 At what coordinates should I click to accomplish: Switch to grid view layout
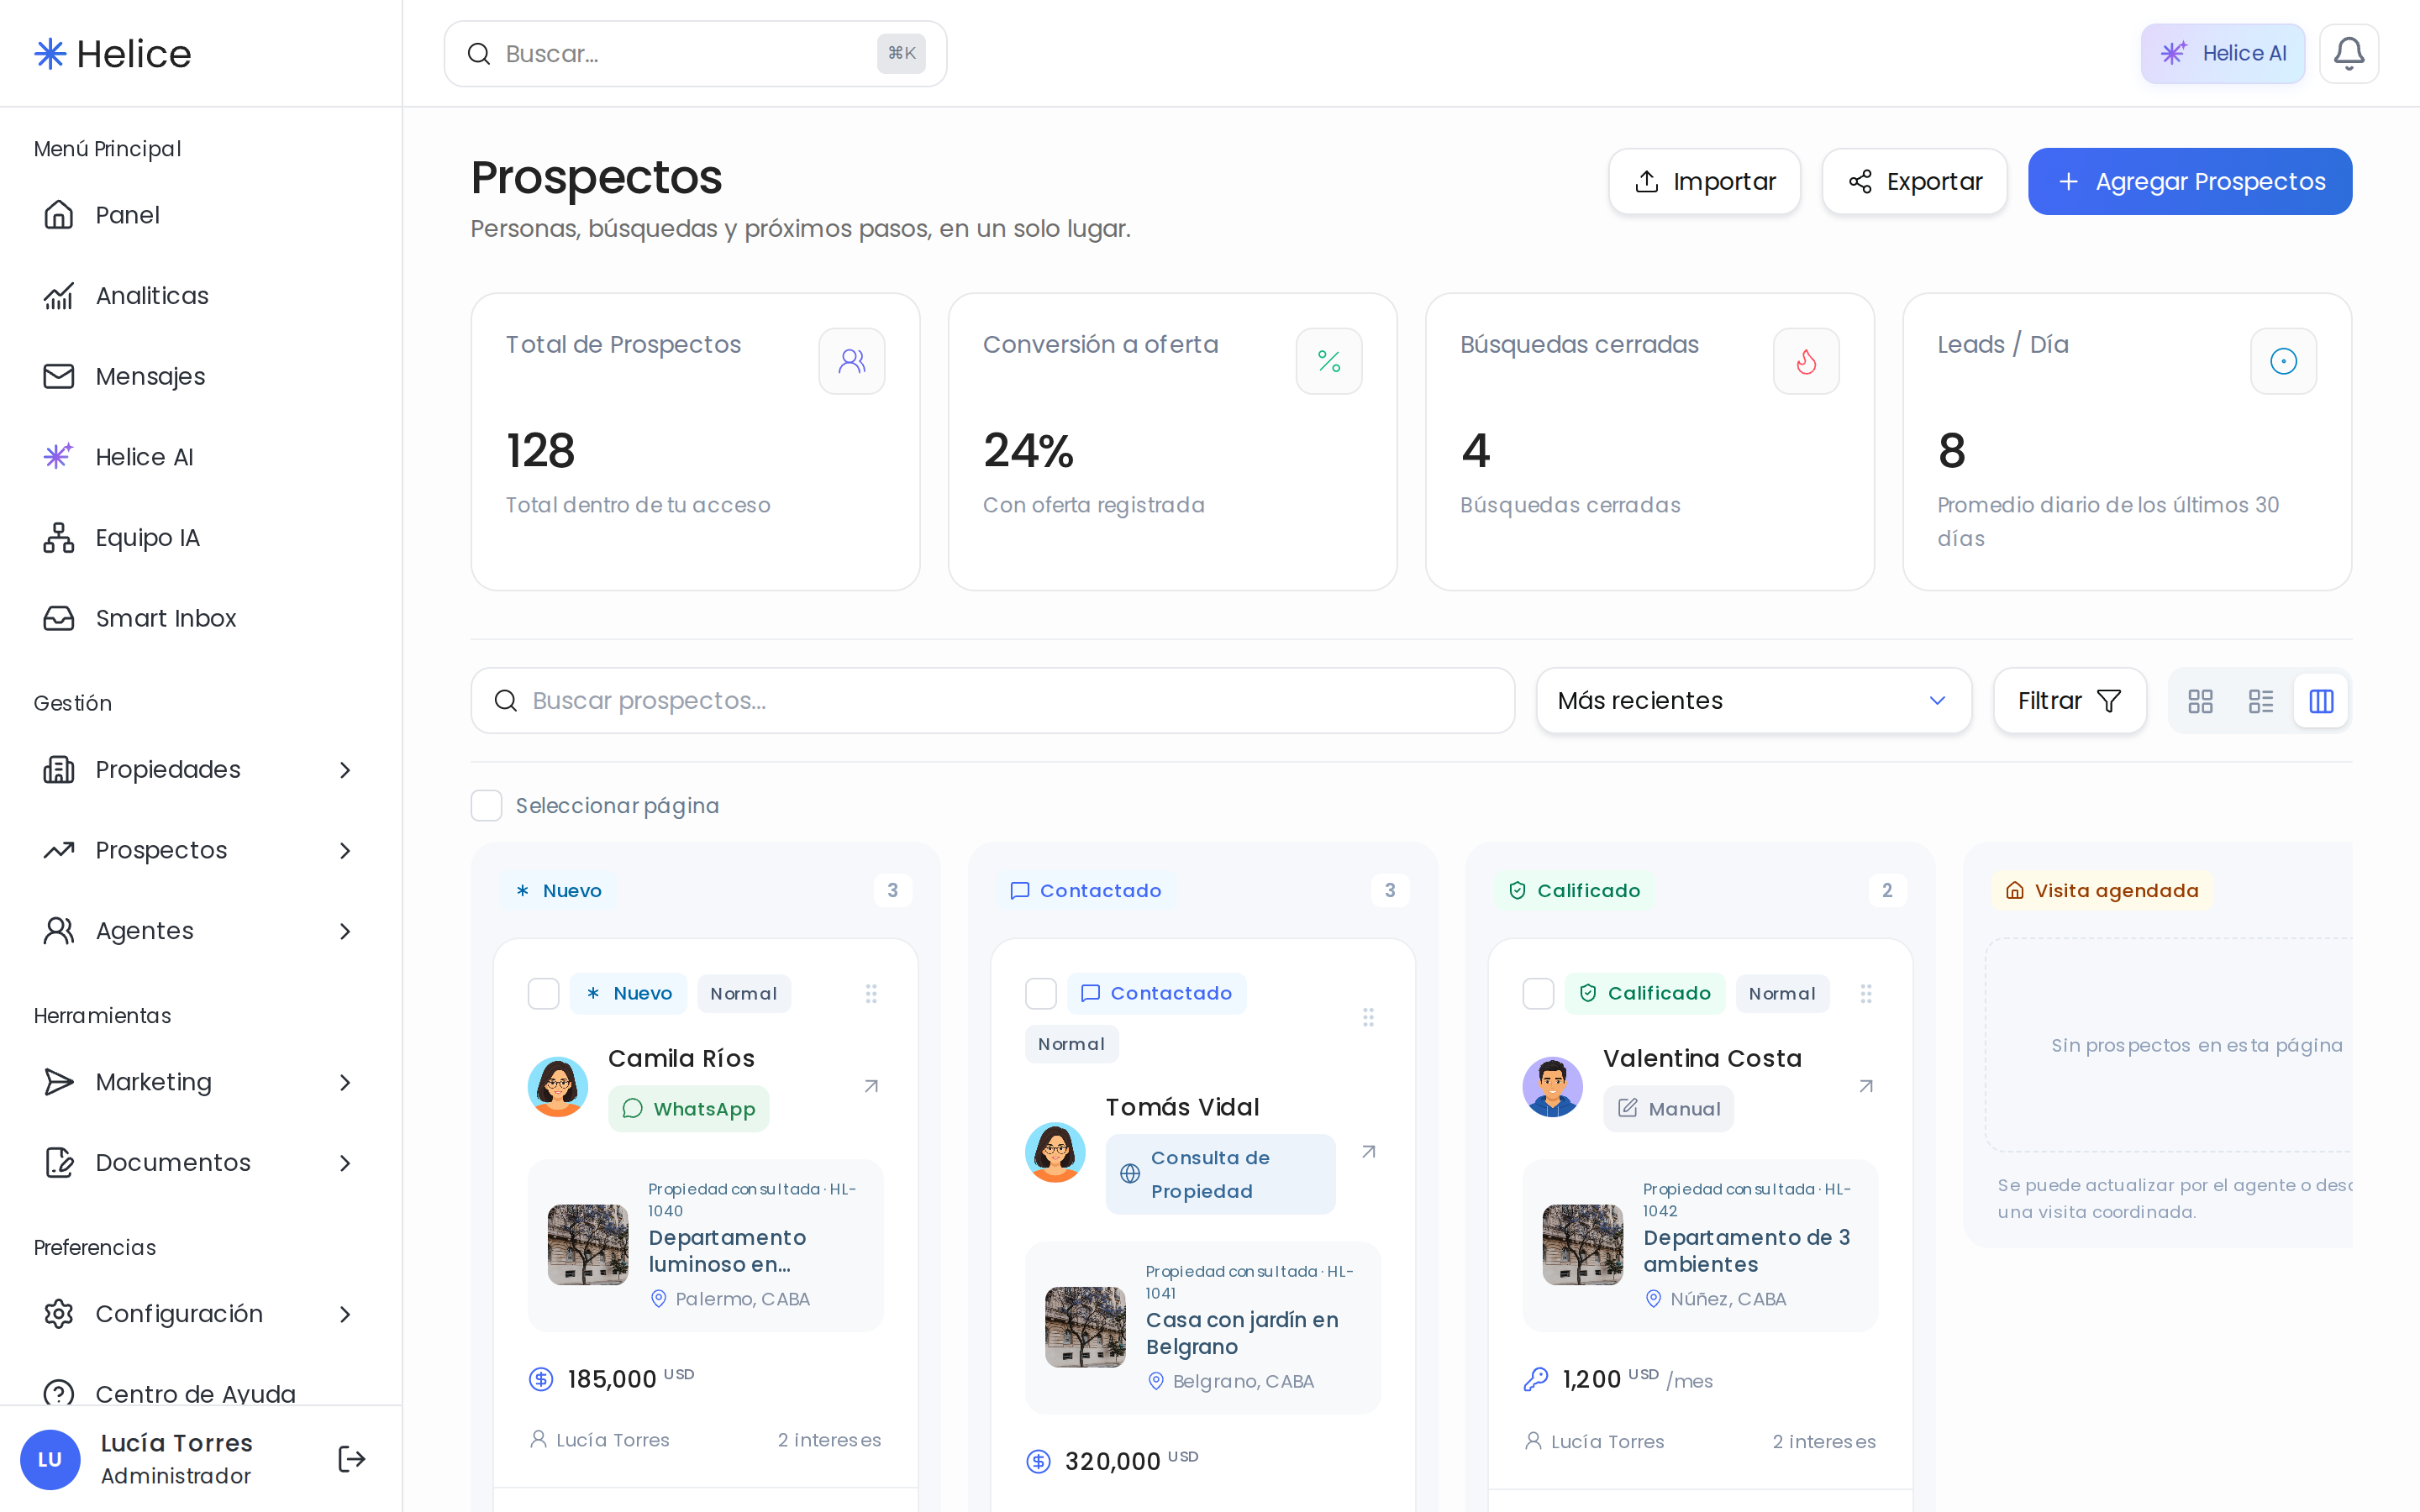(x=2200, y=701)
